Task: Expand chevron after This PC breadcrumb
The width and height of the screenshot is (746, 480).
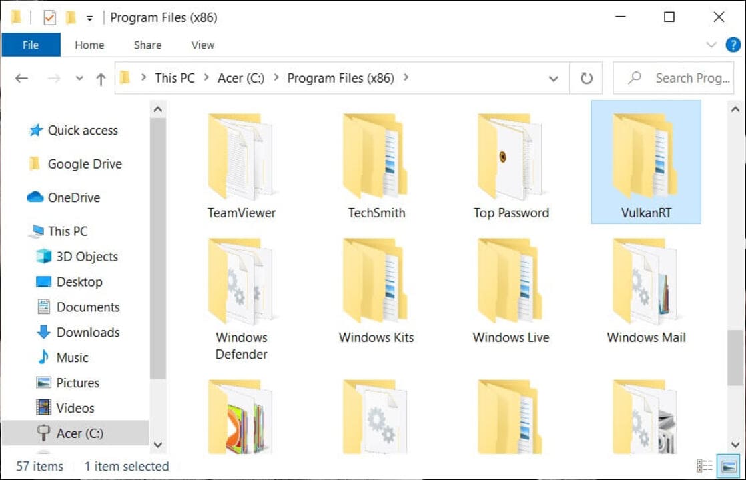Action: click(206, 77)
